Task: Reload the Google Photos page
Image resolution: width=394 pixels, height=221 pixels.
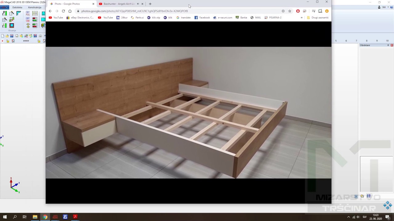Action: point(63,11)
